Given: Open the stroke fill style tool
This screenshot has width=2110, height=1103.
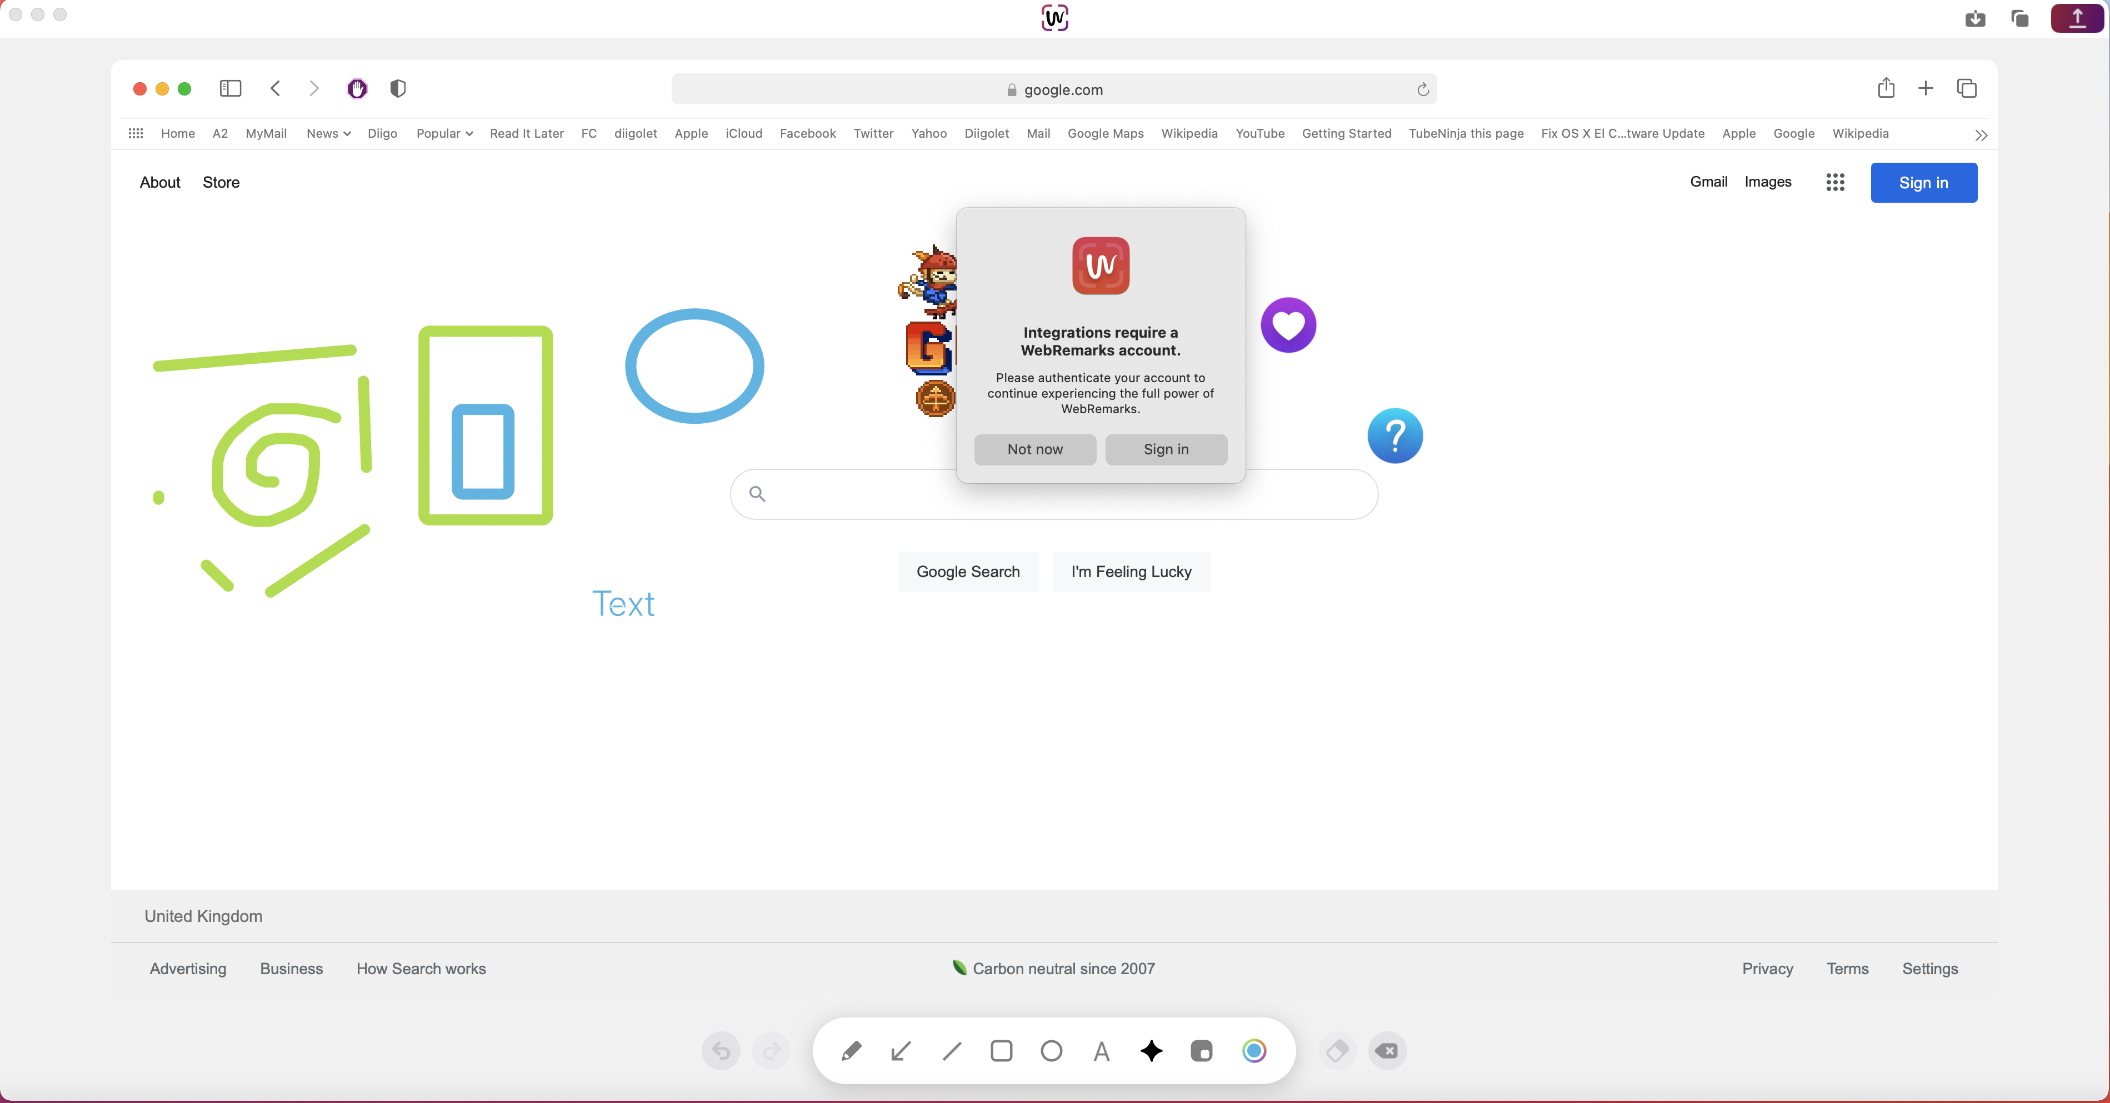Looking at the screenshot, I should (1202, 1051).
